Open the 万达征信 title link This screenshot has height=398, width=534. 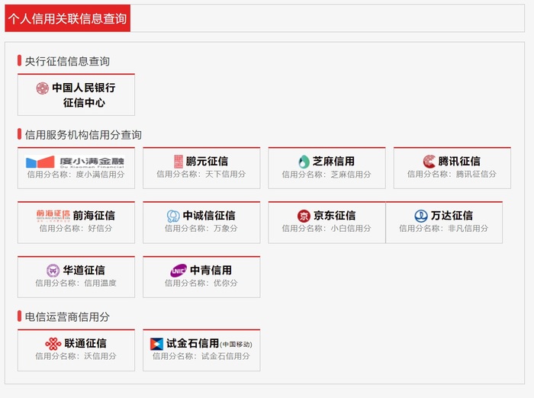click(452, 216)
